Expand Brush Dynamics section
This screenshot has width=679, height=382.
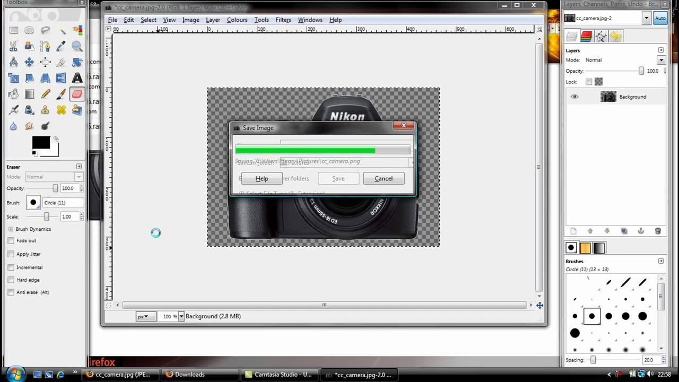point(11,229)
